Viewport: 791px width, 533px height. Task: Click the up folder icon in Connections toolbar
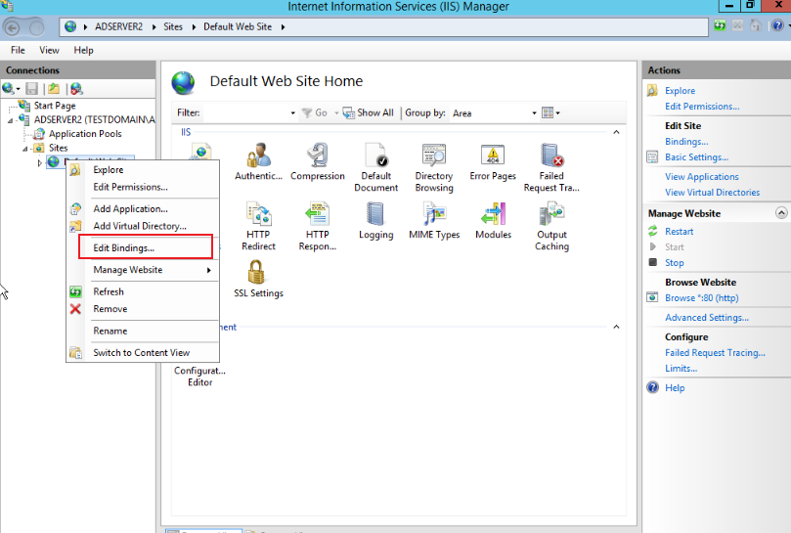54,89
